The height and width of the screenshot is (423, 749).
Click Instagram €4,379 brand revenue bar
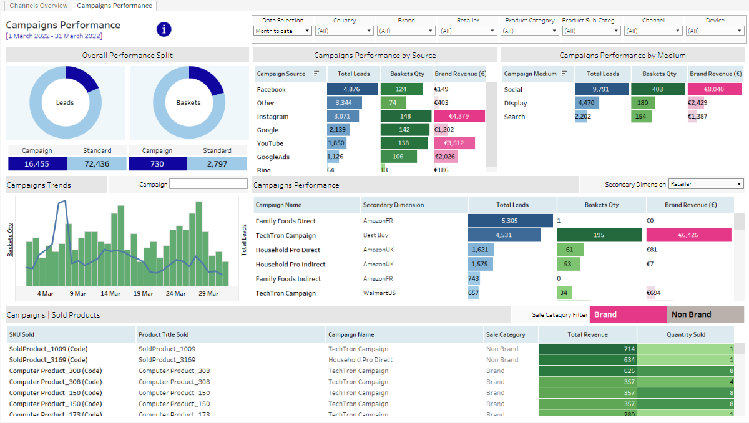click(459, 116)
